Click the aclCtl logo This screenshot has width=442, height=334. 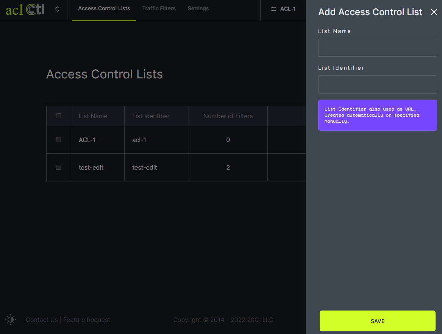[25, 9]
